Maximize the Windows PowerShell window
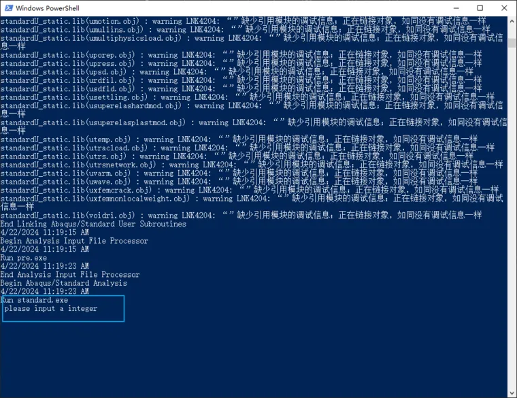Image resolution: width=517 pixels, height=398 pixels. tap(480, 8)
